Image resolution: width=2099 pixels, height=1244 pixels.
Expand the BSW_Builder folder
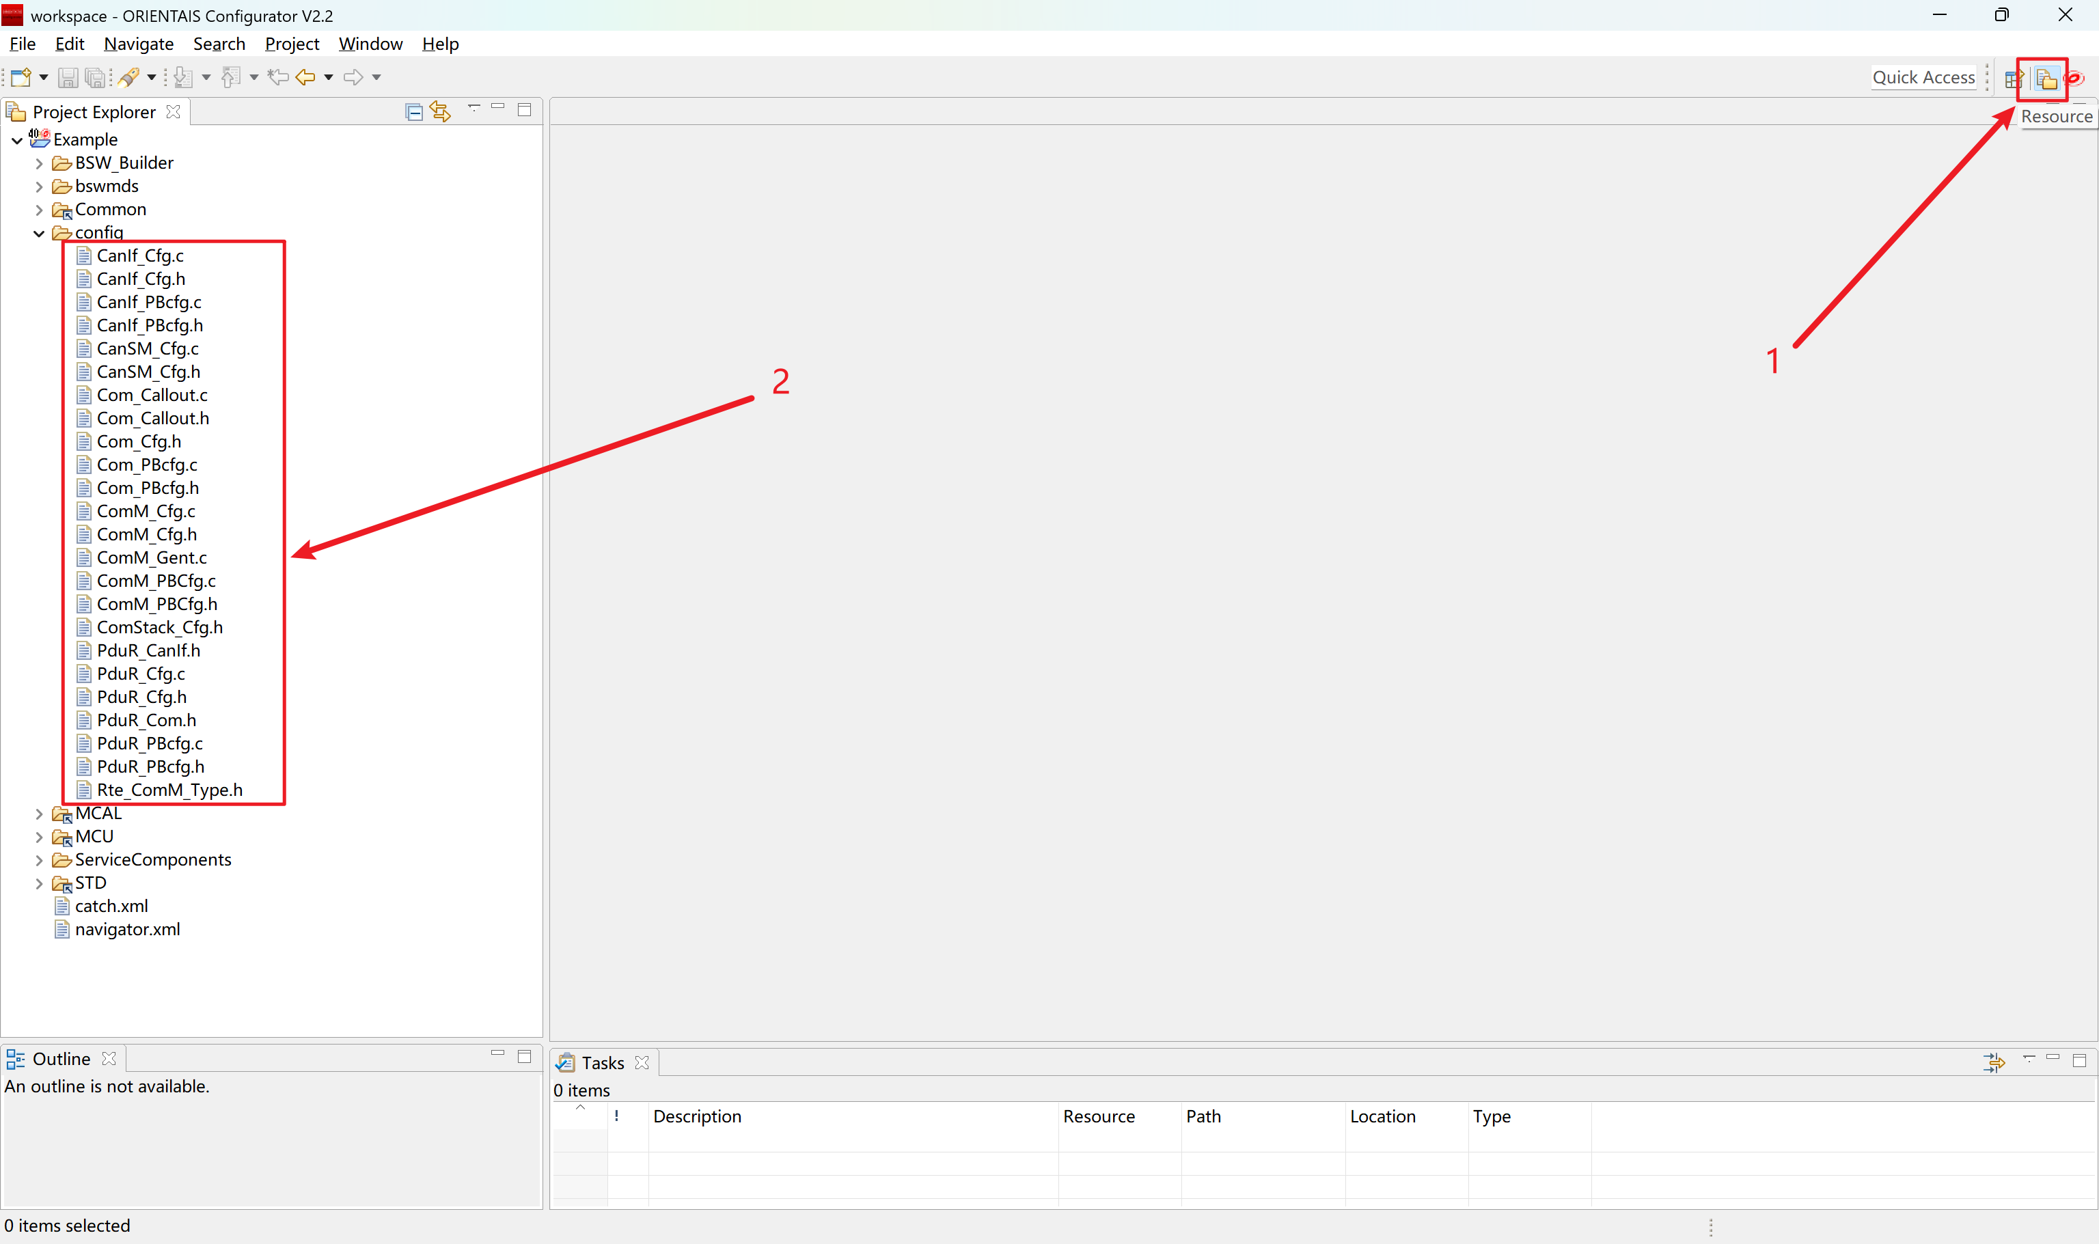[x=38, y=163]
